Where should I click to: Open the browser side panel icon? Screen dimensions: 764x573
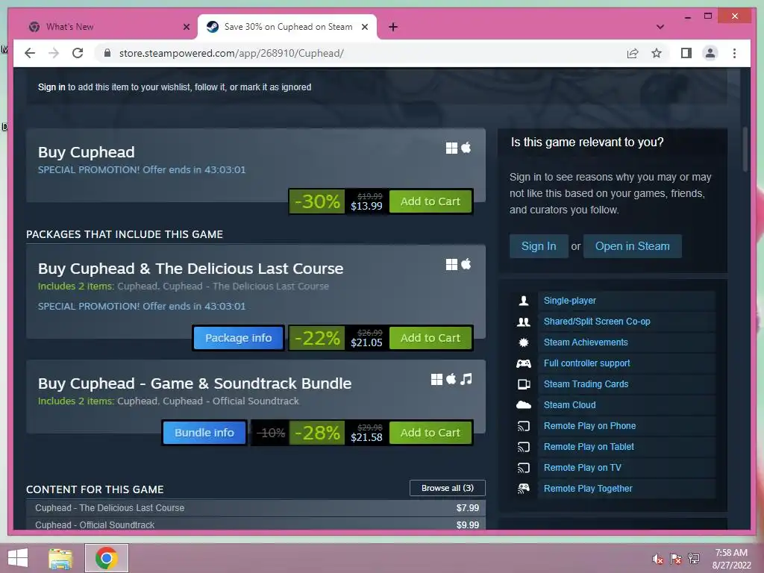click(x=686, y=53)
